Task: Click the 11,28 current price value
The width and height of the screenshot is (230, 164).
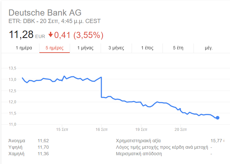Action: coord(21,35)
